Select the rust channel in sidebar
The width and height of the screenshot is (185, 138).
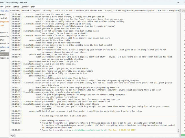click(2, 25)
